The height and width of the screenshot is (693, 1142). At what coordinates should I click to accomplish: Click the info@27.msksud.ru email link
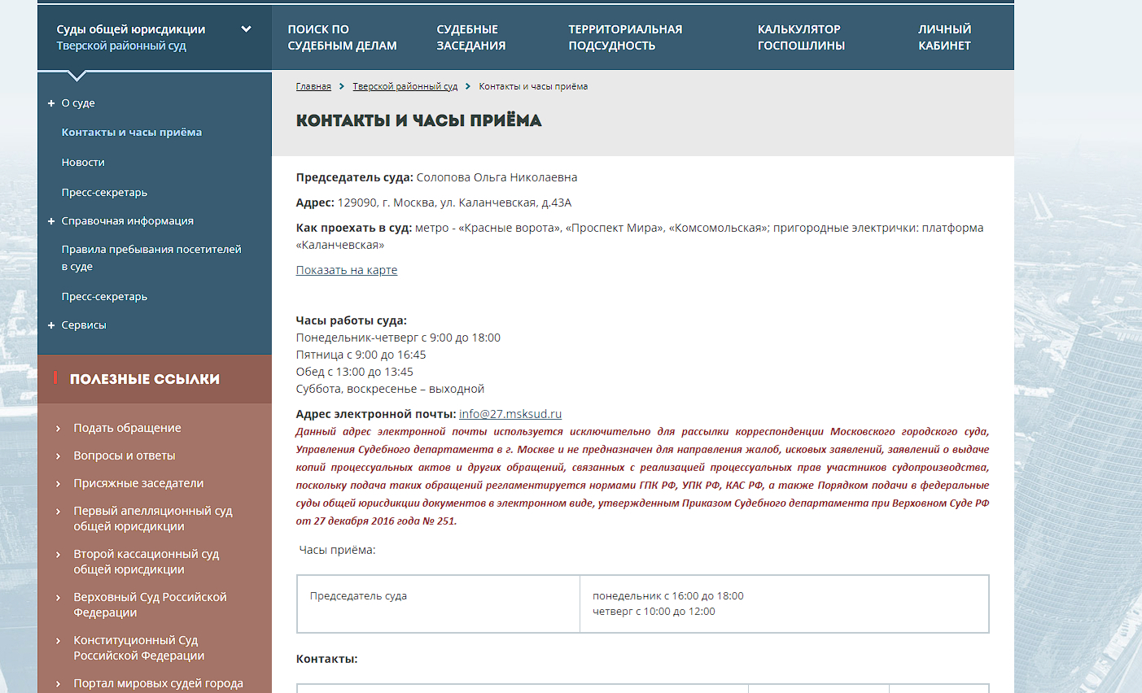[x=510, y=414]
